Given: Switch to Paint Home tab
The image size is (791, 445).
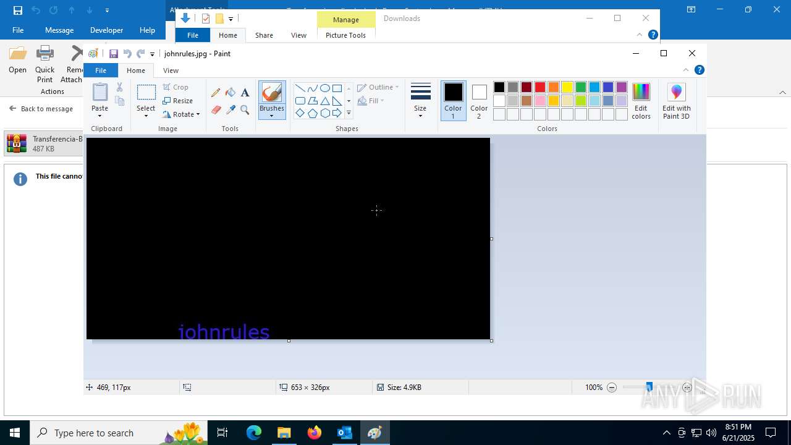Looking at the screenshot, I should [136, 70].
